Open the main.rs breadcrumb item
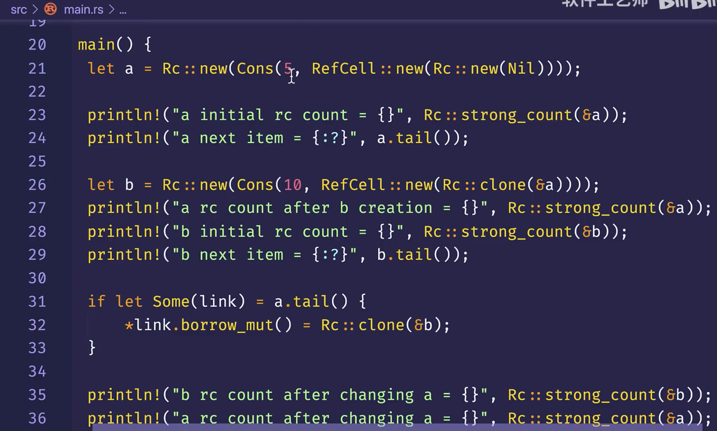Image resolution: width=717 pixels, height=431 pixels. tap(83, 9)
